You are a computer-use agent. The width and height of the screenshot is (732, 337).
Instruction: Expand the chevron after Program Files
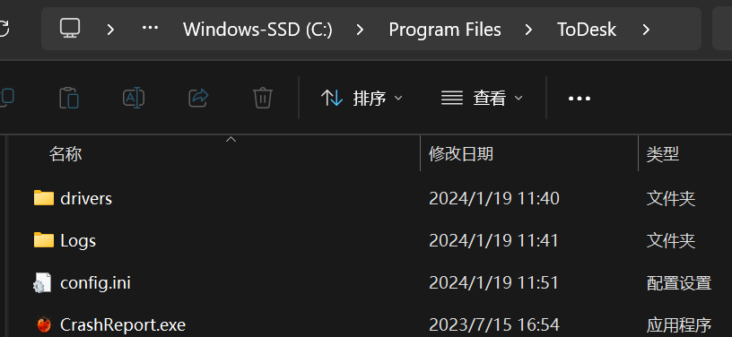pos(528,30)
